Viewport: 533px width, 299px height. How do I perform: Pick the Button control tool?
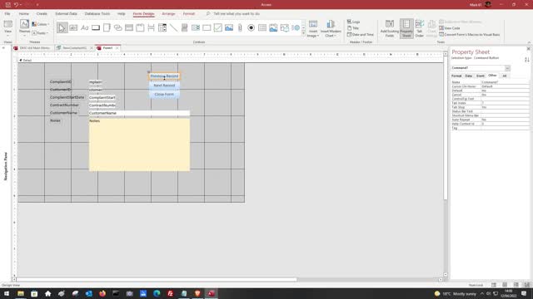pos(96,27)
